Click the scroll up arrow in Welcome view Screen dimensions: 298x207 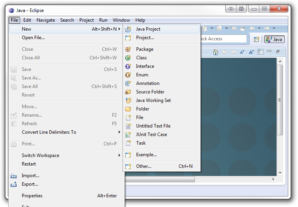click(x=280, y=61)
